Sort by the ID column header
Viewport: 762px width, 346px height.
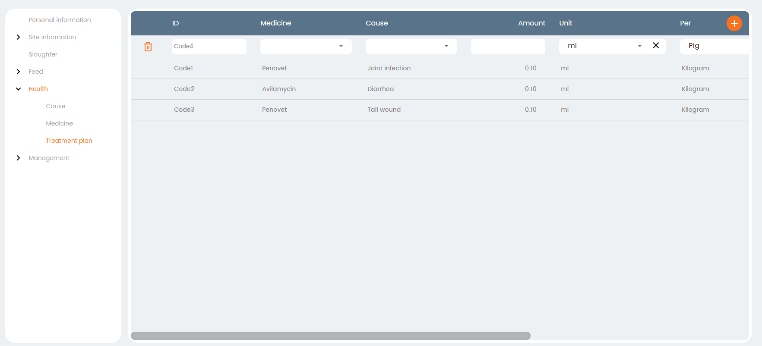pyautogui.click(x=175, y=23)
